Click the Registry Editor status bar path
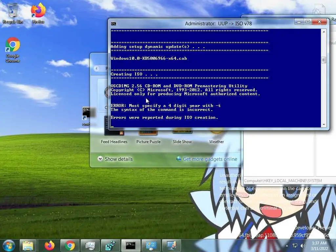Image resolution: width=336 pixels, height=252 pixels. (283, 181)
